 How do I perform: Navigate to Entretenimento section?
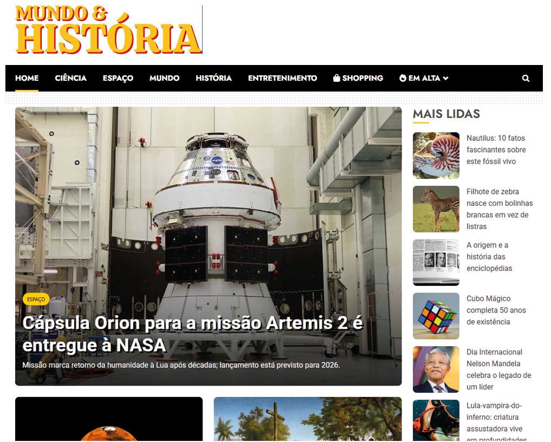pyautogui.click(x=282, y=78)
